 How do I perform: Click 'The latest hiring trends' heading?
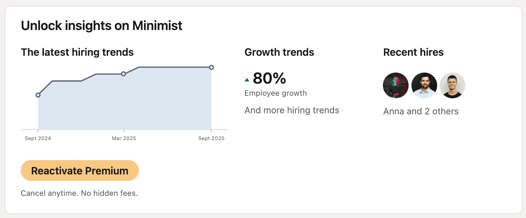tap(77, 52)
